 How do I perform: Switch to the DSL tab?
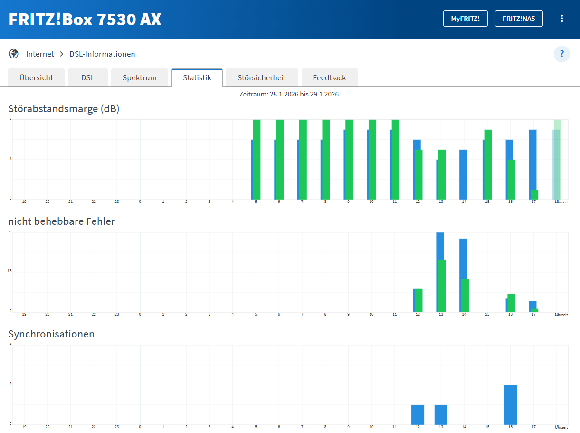pyautogui.click(x=88, y=77)
